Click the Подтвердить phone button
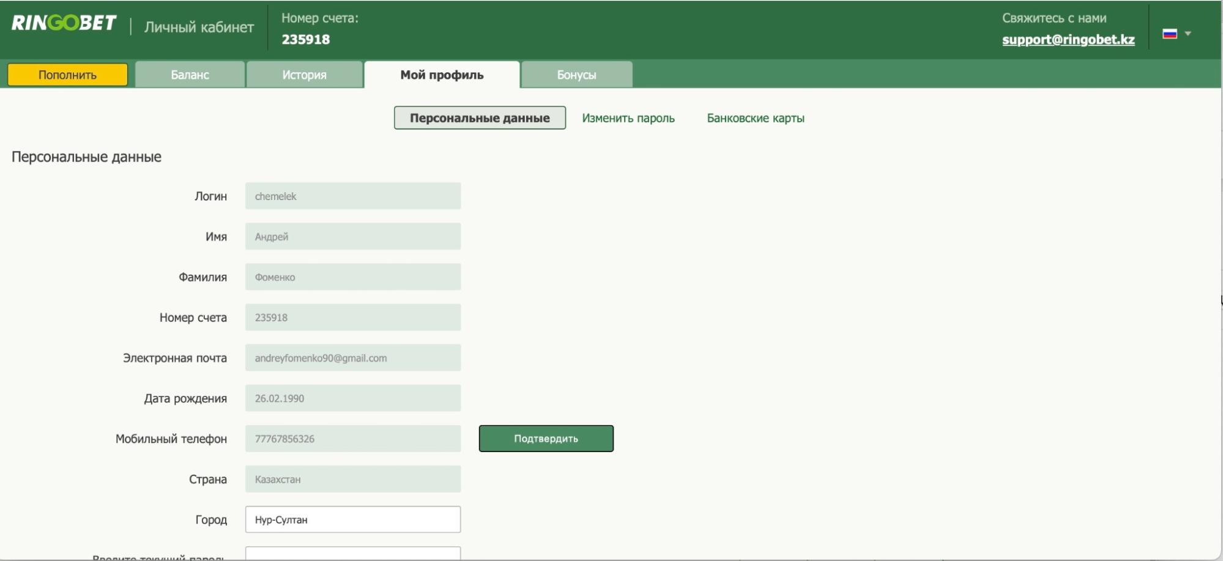 point(546,439)
